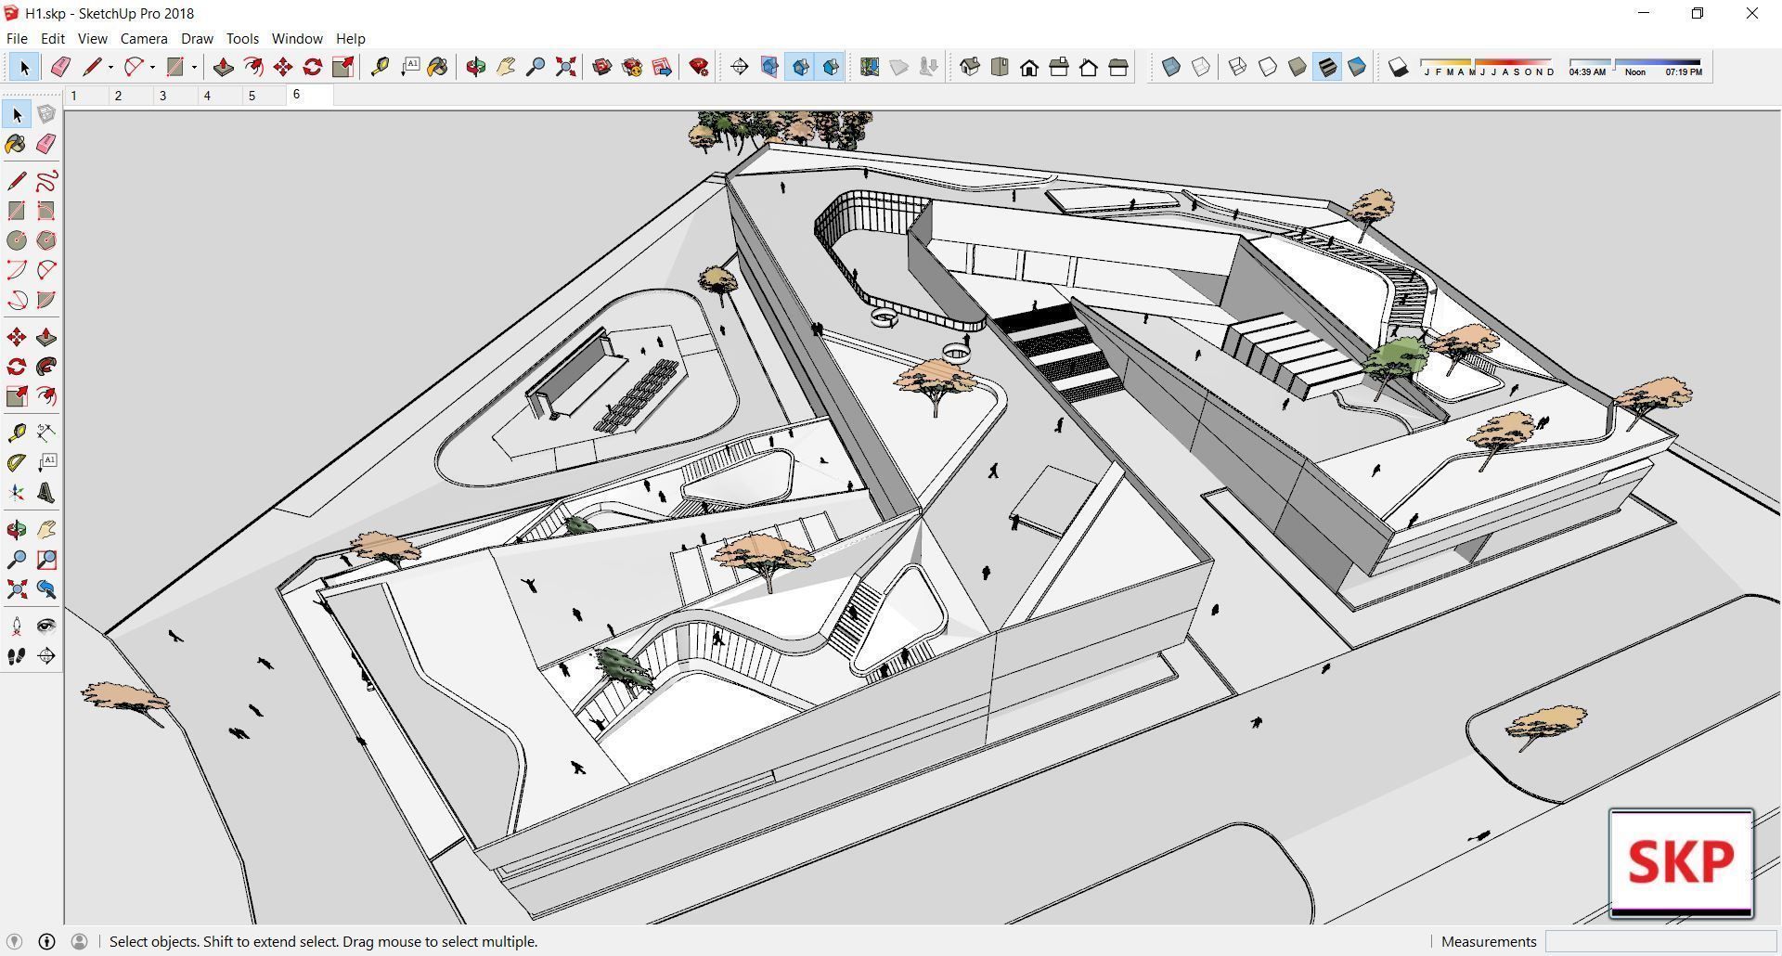Select the 3 Point Arc tool
The height and width of the screenshot is (956, 1782).
point(17,300)
